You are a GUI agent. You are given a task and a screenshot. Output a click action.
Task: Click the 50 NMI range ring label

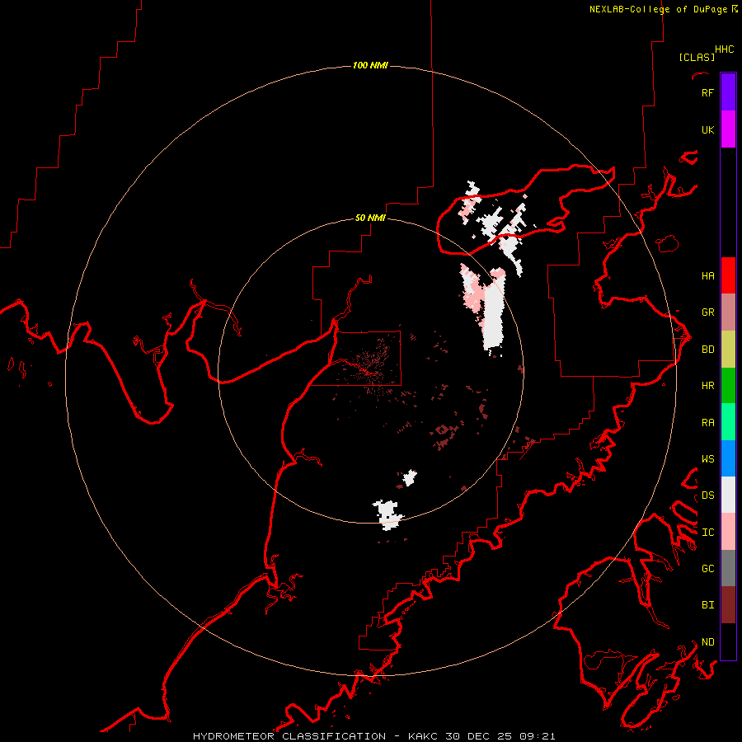pyautogui.click(x=370, y=218)
